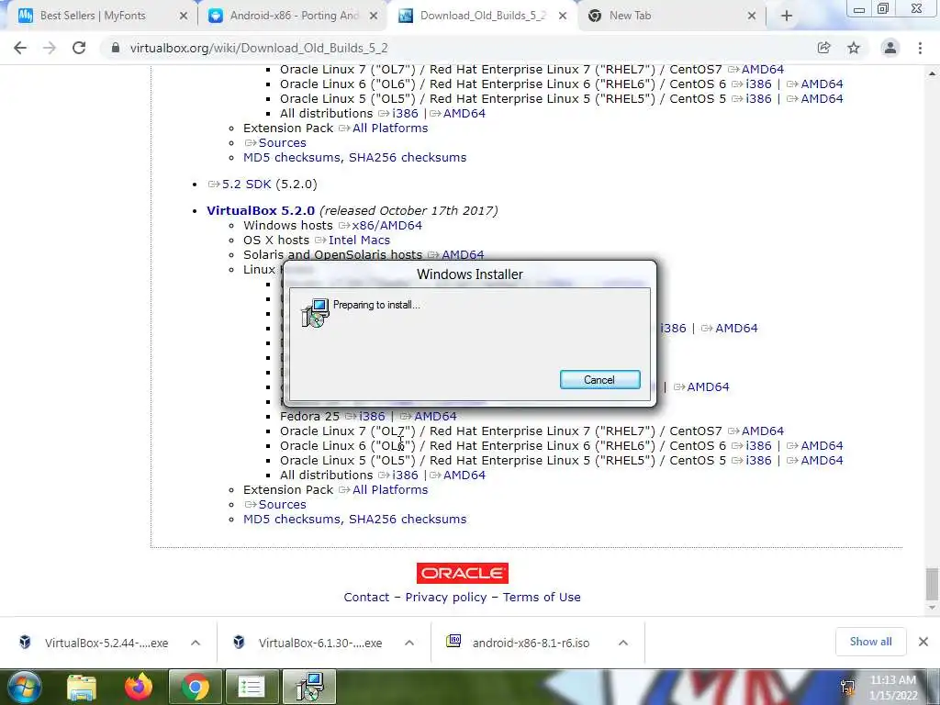Close the Android-x86 tab

[374, 17]
